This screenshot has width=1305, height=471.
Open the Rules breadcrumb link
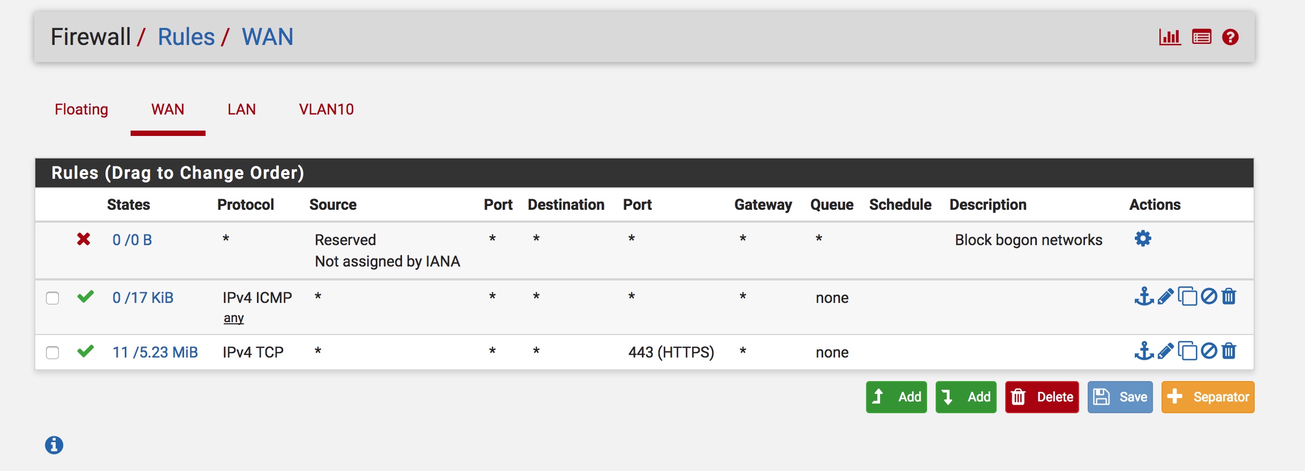click(186, 37)
